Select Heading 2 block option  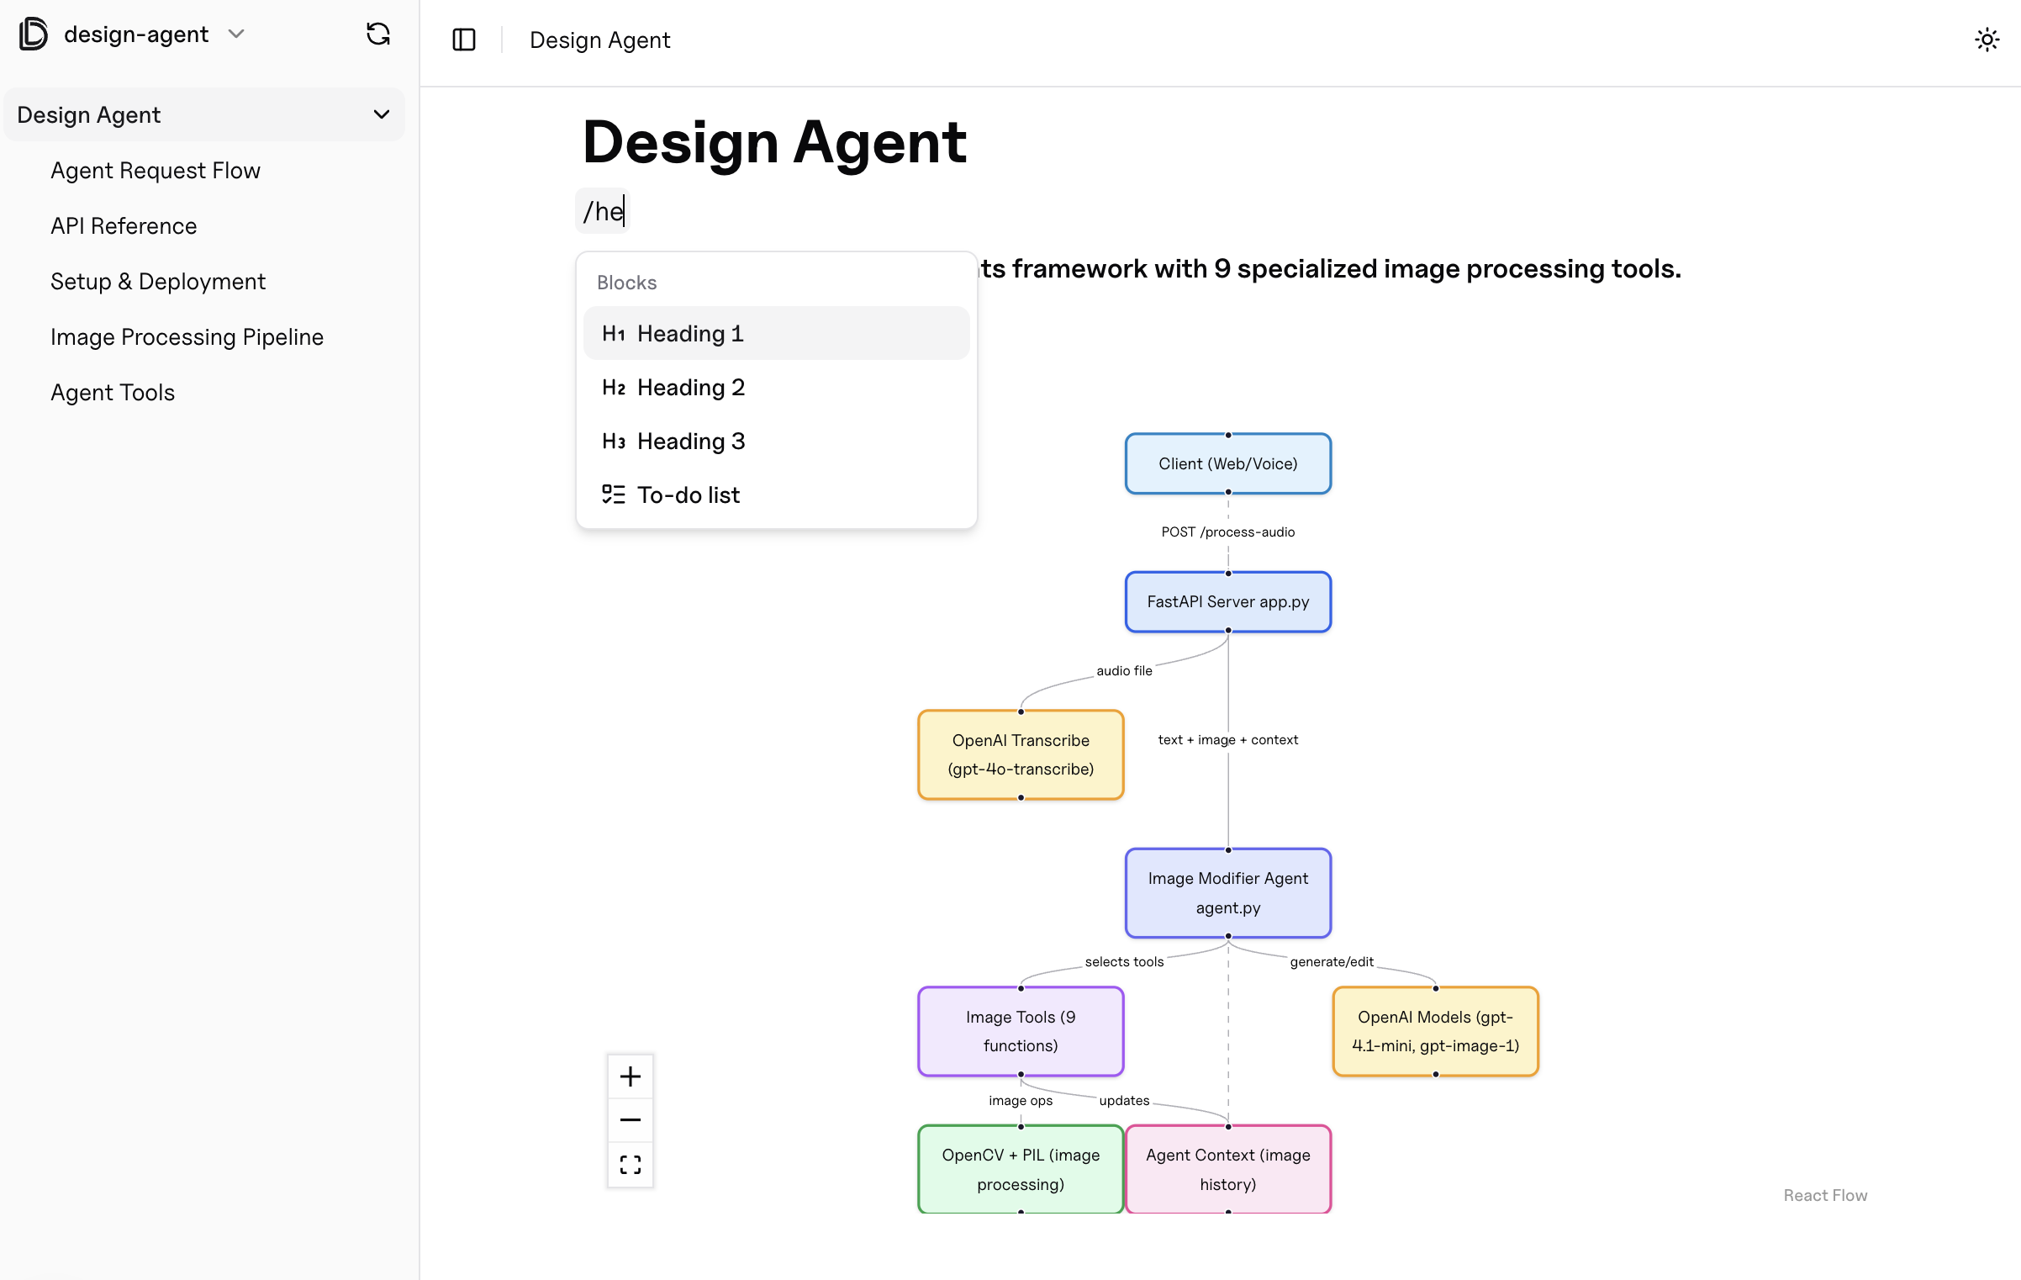(x=776, y=388)
